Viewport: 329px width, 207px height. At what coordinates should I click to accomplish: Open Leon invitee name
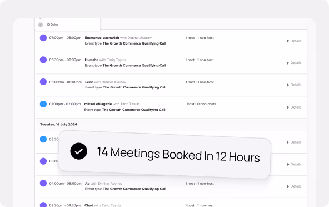tap(89, 82)
